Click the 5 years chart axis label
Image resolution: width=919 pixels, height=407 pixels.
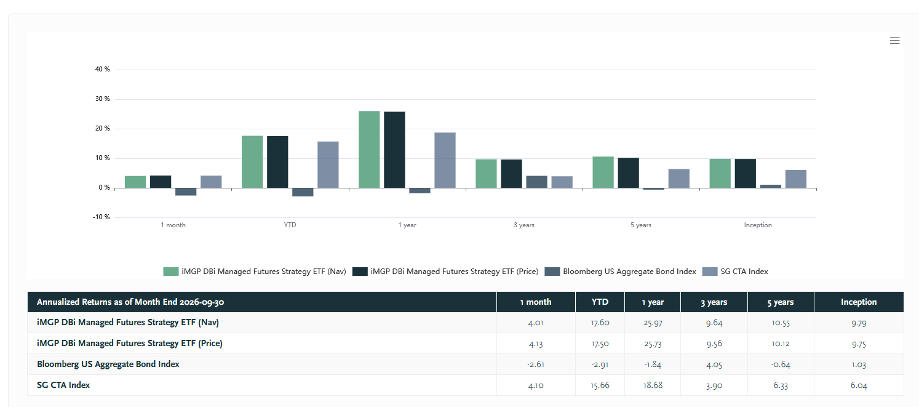click(641, 225)
